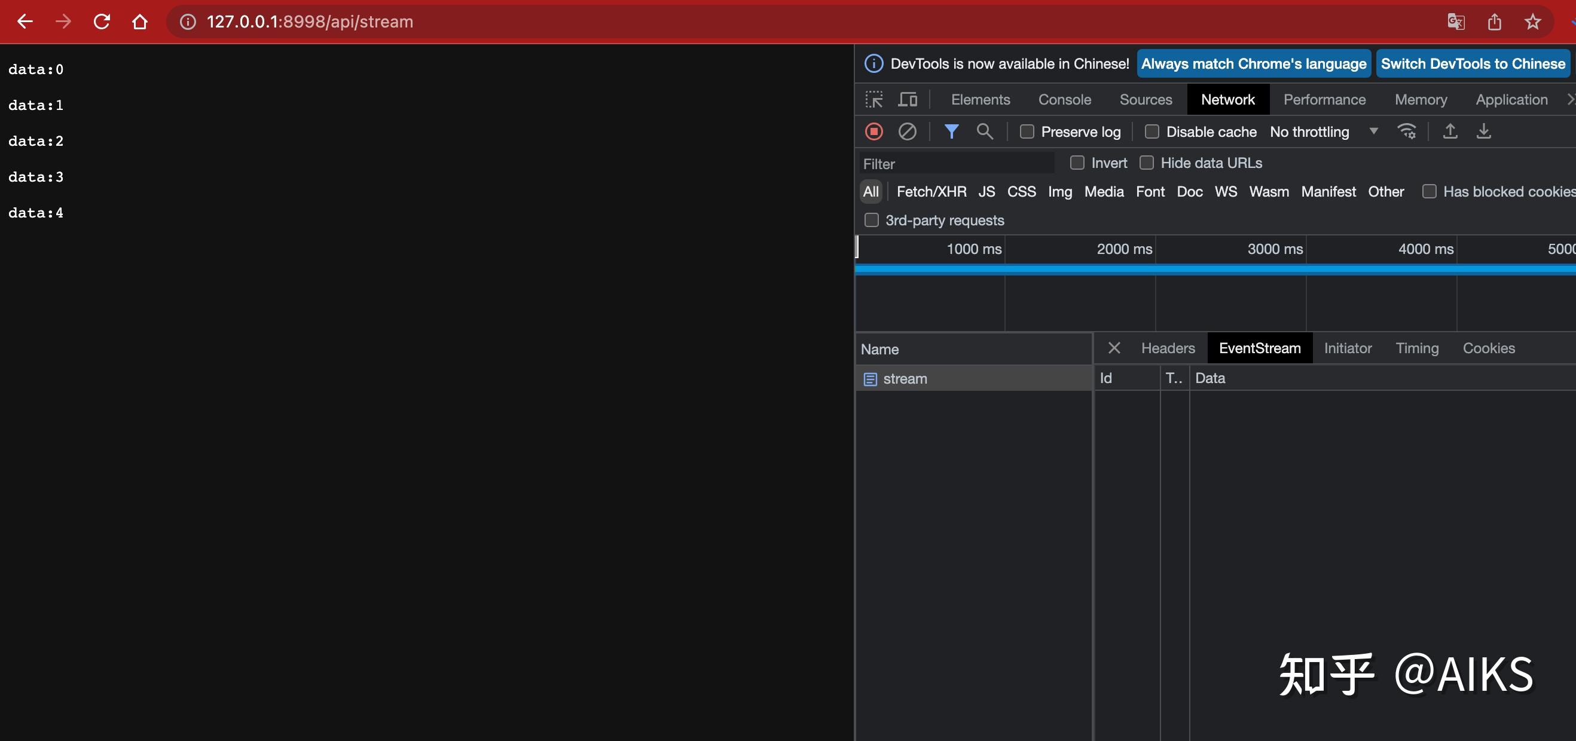Activate inspect element picker tool
This screenshot has width=1576, height=741.
point(873,100)
